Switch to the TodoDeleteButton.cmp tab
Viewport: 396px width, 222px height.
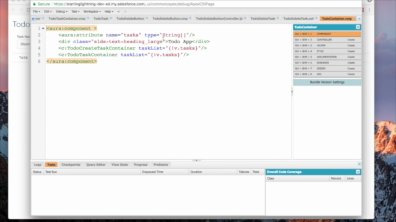170,18
